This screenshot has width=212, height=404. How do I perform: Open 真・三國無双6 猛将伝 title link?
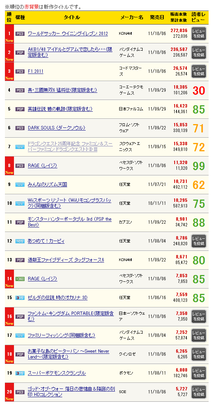pyautogui.click(x=62, y=90)
